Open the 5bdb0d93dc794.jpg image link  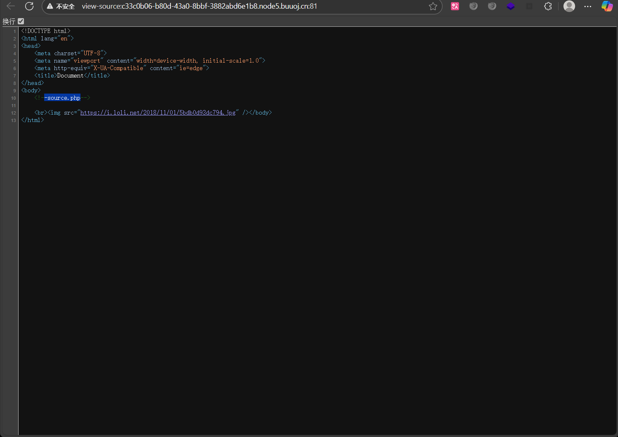[x=158, y=112]
